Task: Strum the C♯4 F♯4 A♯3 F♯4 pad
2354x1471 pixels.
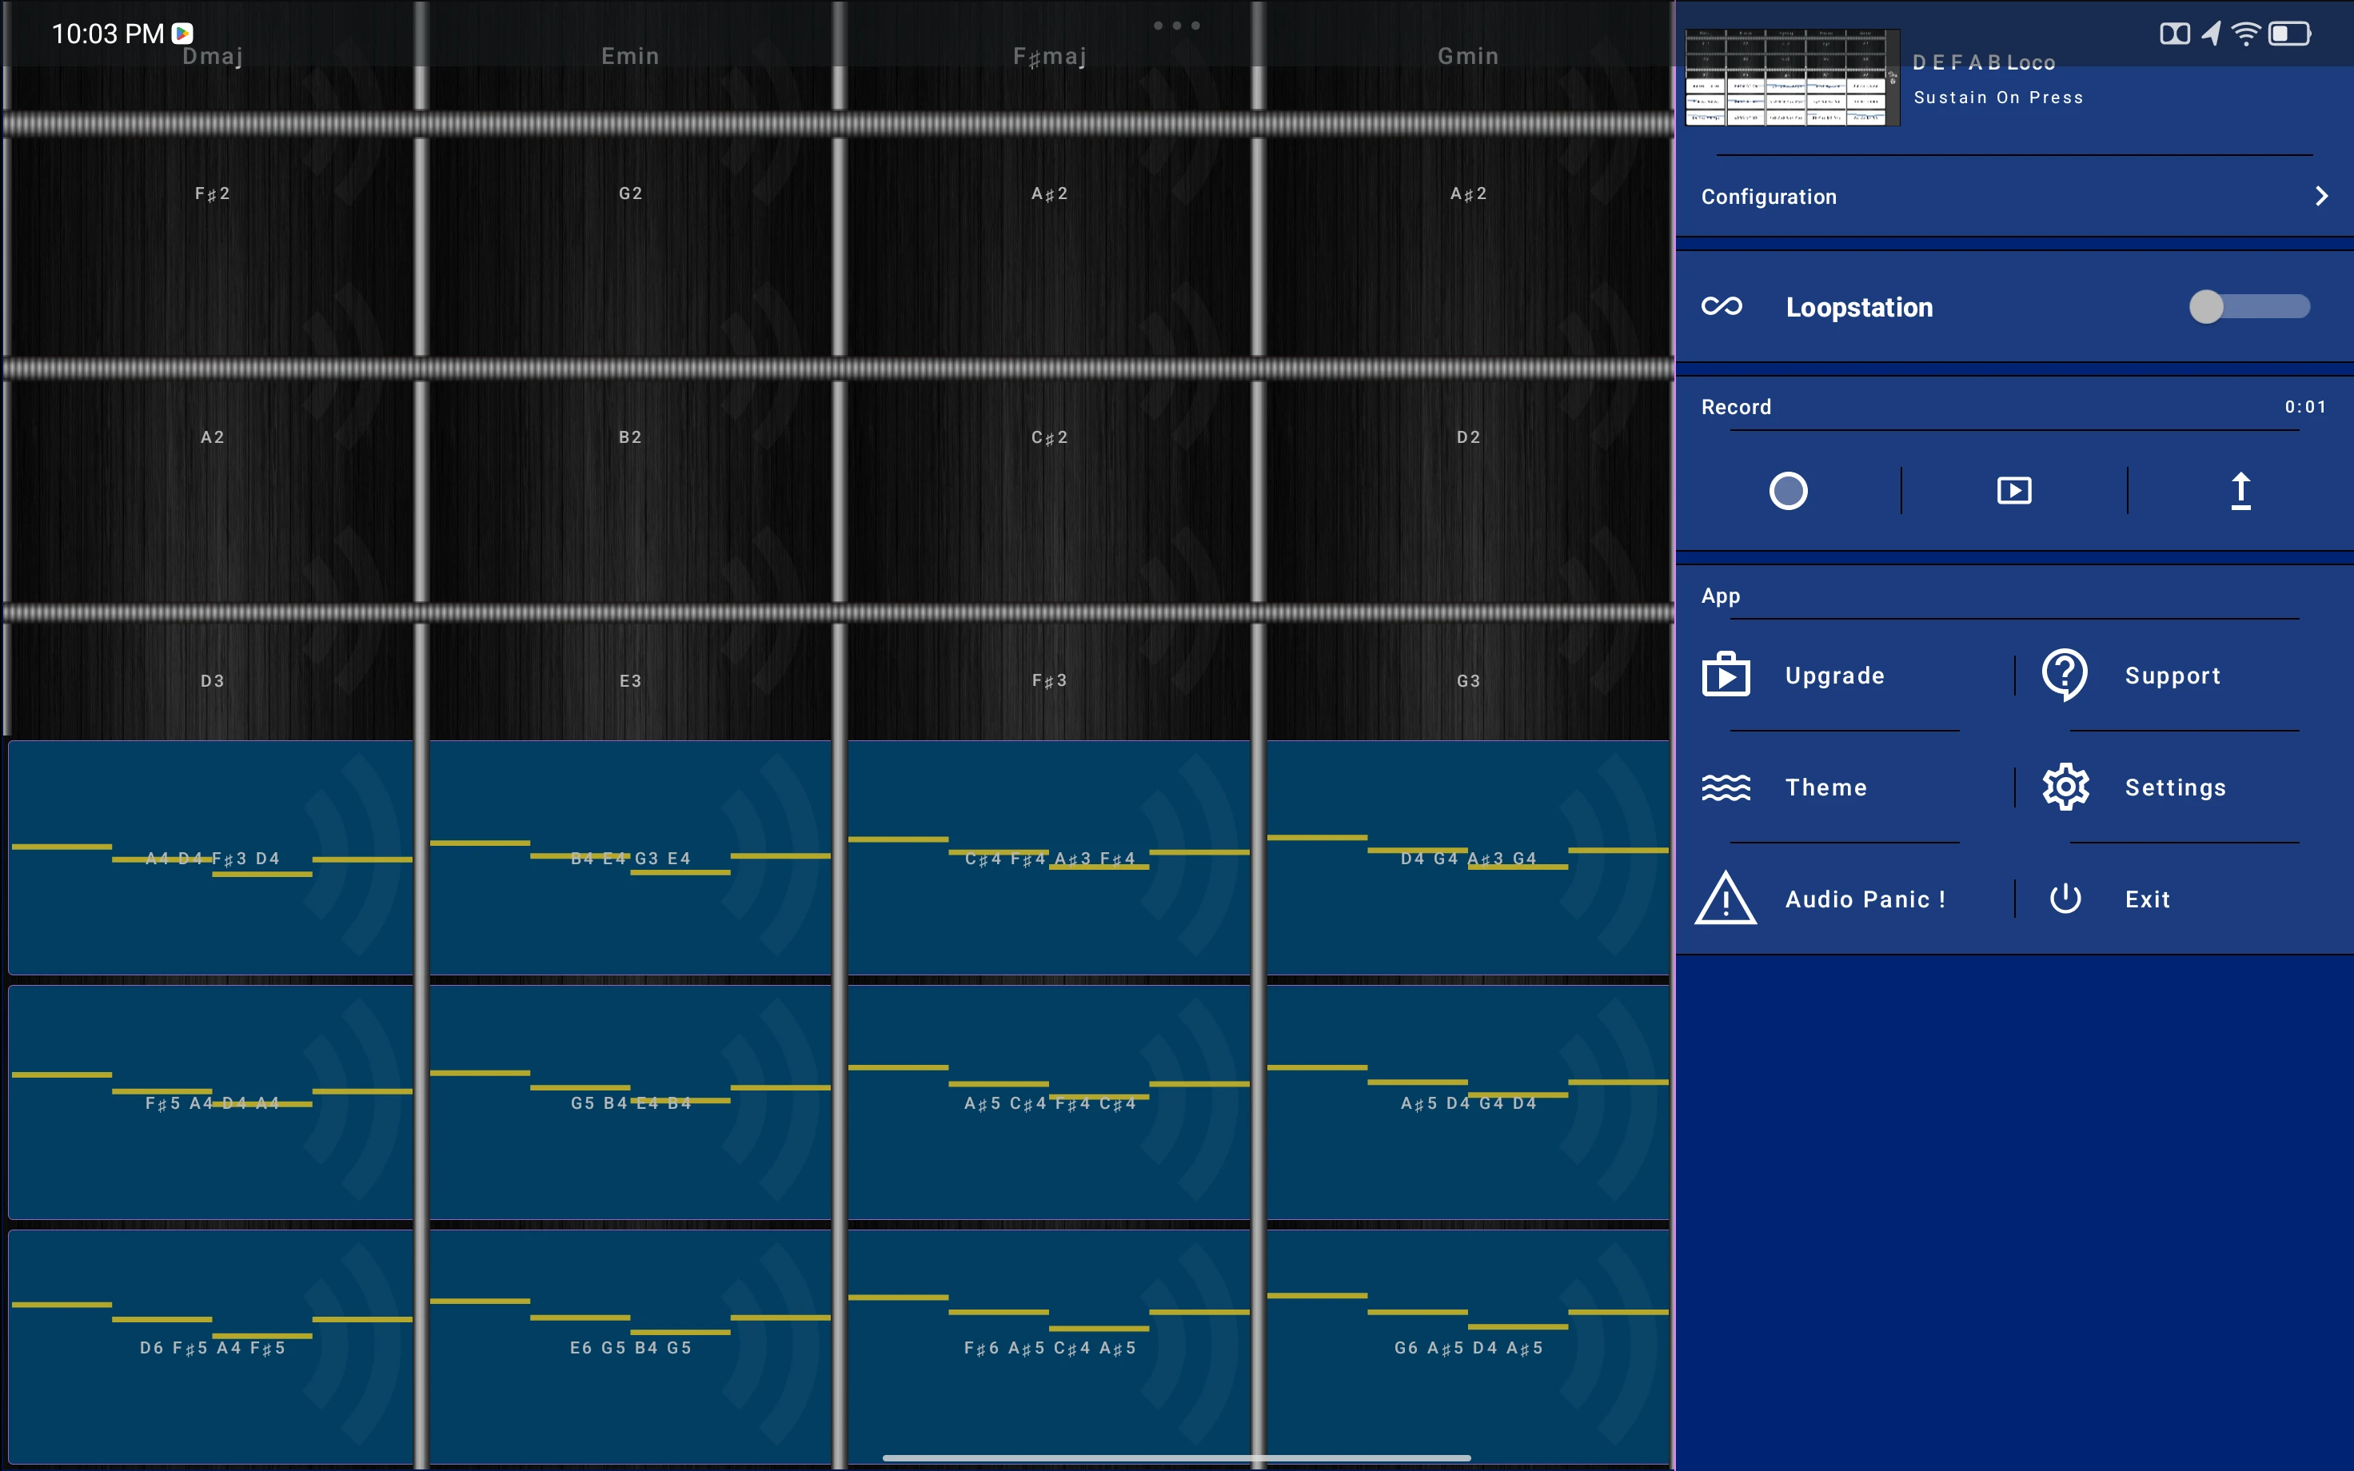Action: pyautogui.click(x=1048, y=858)
